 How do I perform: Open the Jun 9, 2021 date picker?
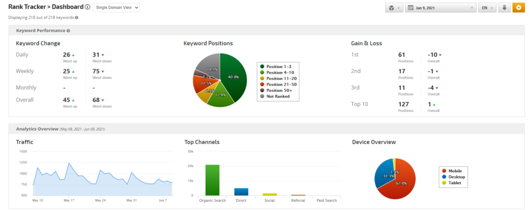tap(441, 8)
